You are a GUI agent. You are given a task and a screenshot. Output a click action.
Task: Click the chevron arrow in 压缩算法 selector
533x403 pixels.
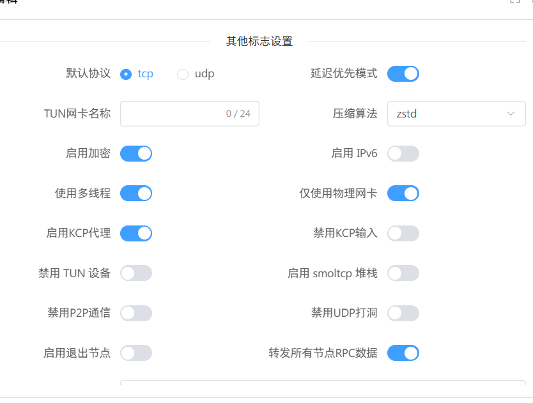tap(511, 114)
